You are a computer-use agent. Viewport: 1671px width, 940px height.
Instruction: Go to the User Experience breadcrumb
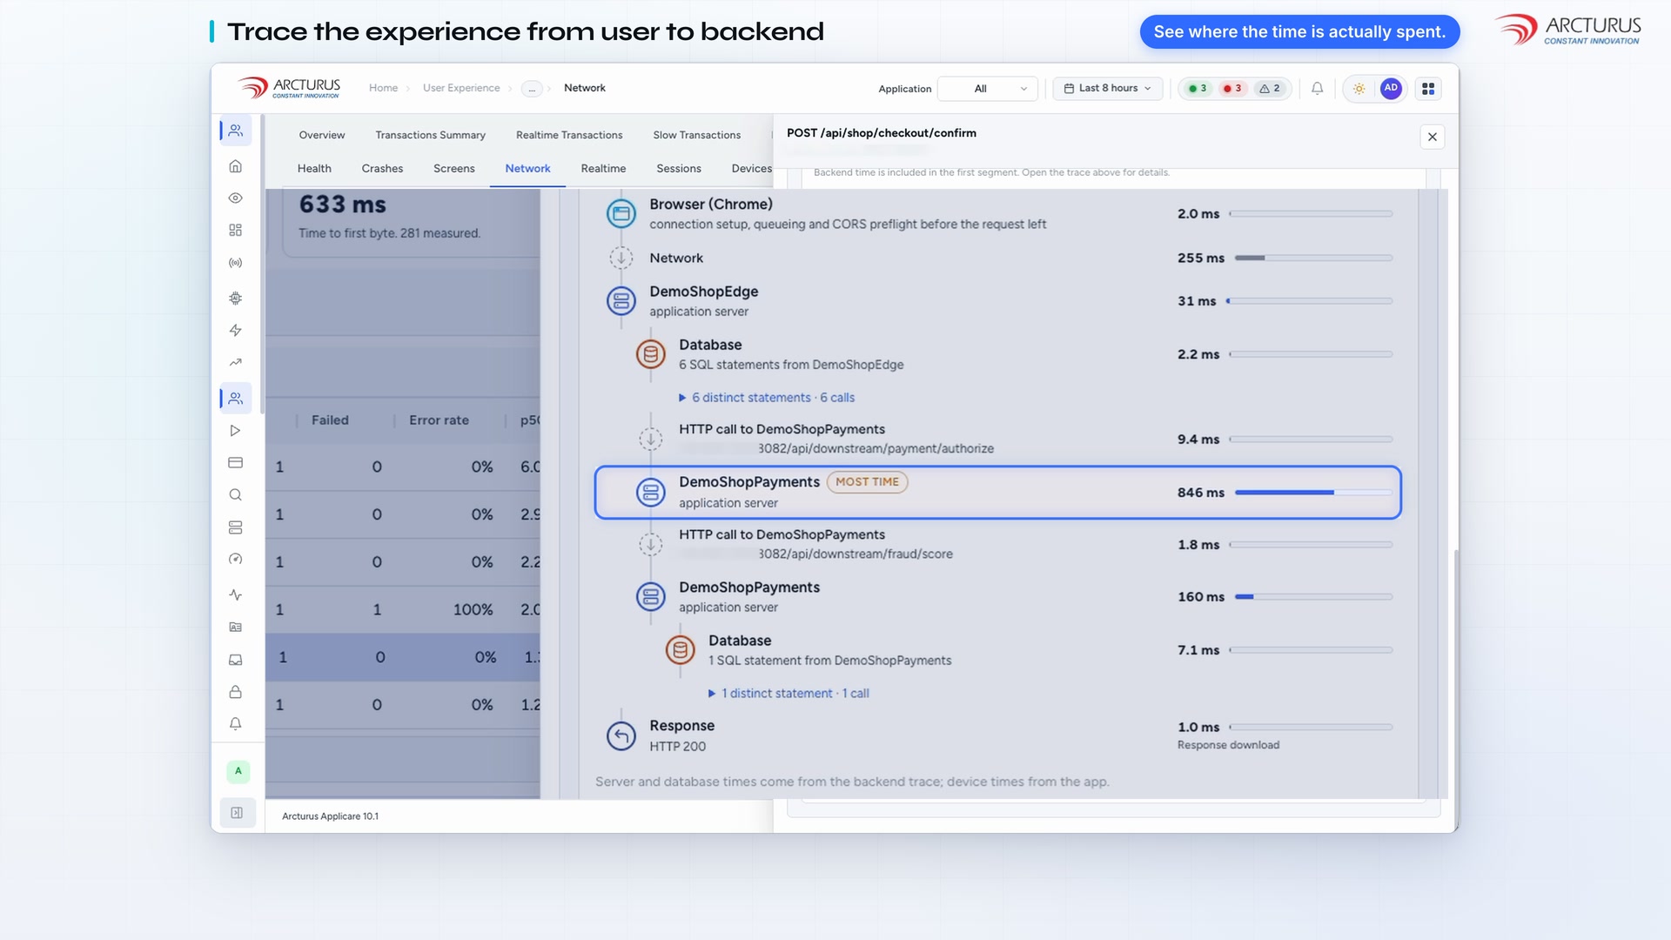(x=461, y=88)
